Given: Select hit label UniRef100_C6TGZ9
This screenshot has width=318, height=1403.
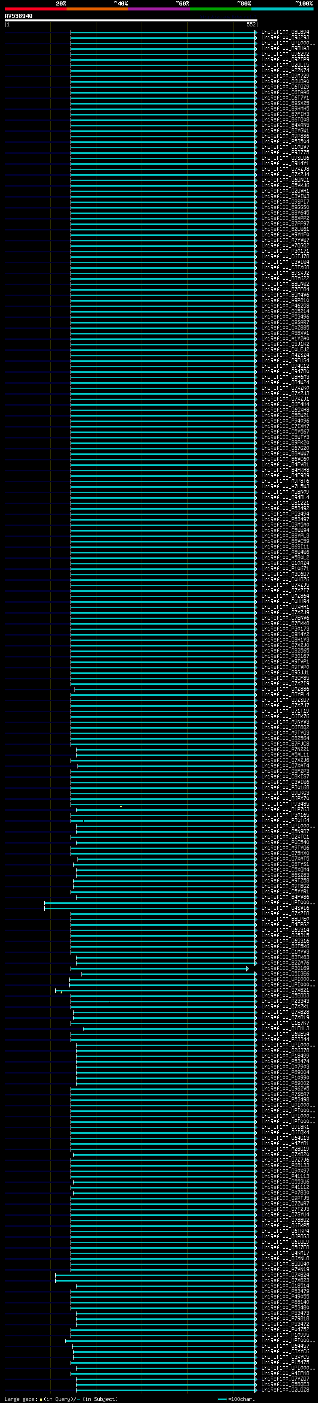Looking at the screenshot, I should (x=285, y=87).
